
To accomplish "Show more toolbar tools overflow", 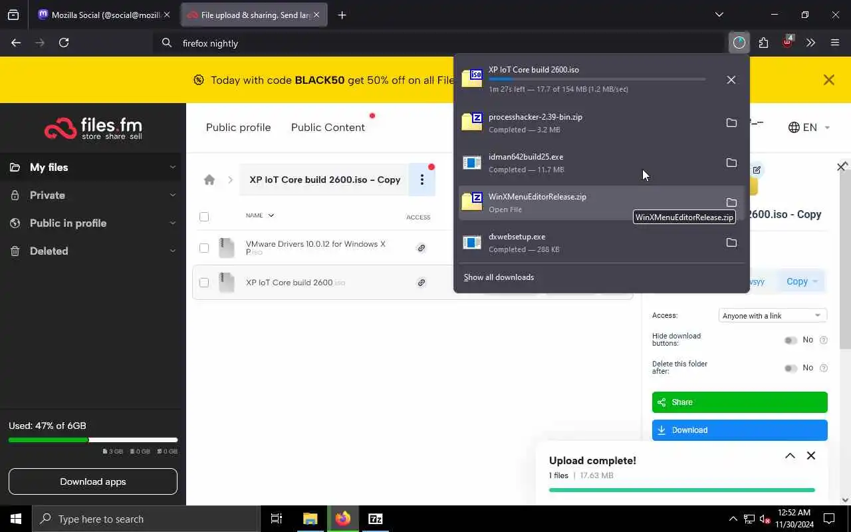I will pos(810,43).
